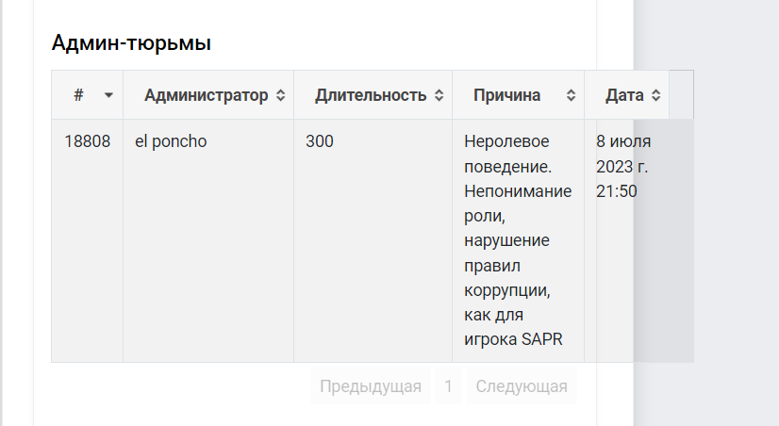This screenshot has height=426, width=779.
Task: Click the empty last header column
Action: click(681, 95)
